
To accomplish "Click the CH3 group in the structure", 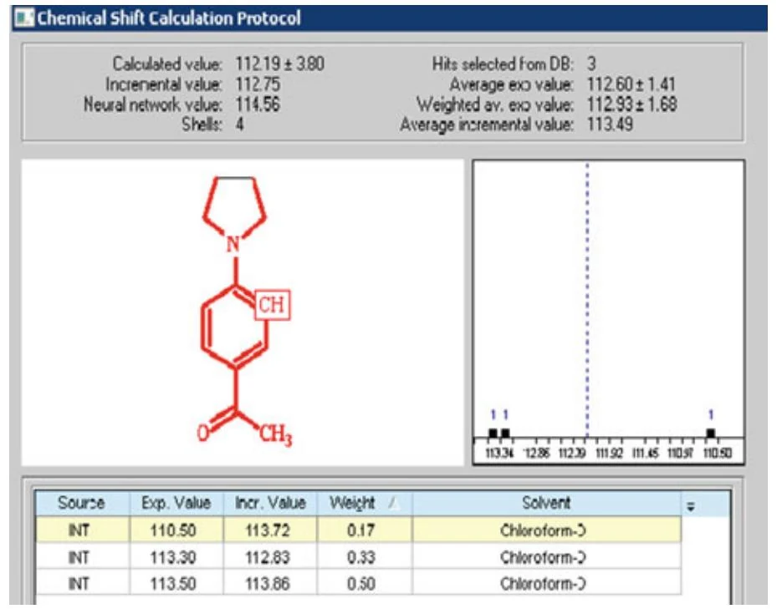I will (275, 434).
